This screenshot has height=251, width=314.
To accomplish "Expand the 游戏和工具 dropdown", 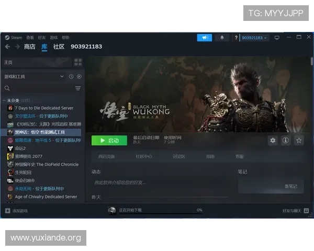I will pyautogui.click(x=62, y=76).
